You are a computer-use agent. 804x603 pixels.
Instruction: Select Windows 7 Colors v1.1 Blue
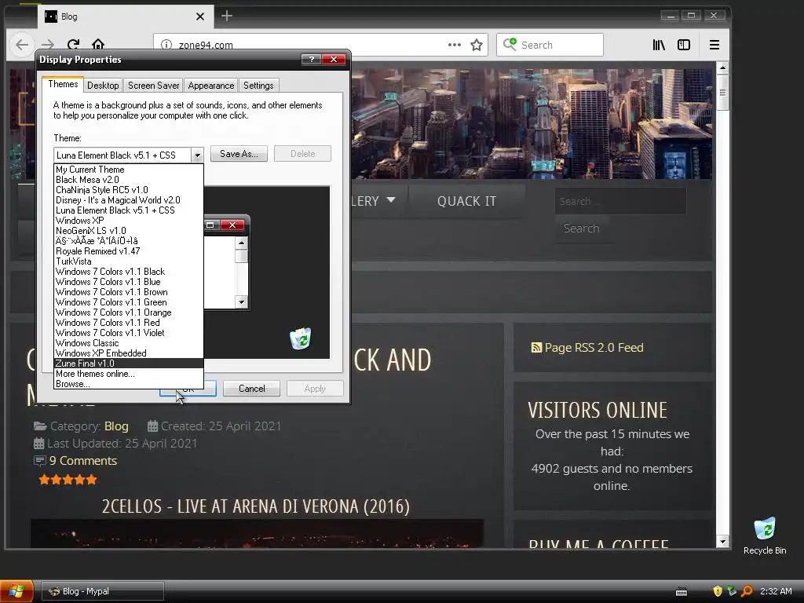[x=129, y=282]
